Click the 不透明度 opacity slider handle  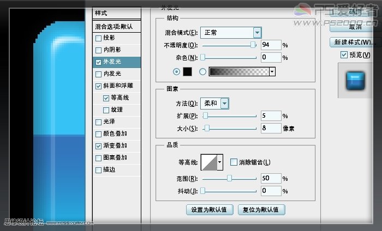pyautogui.click(x=253, y=45)
